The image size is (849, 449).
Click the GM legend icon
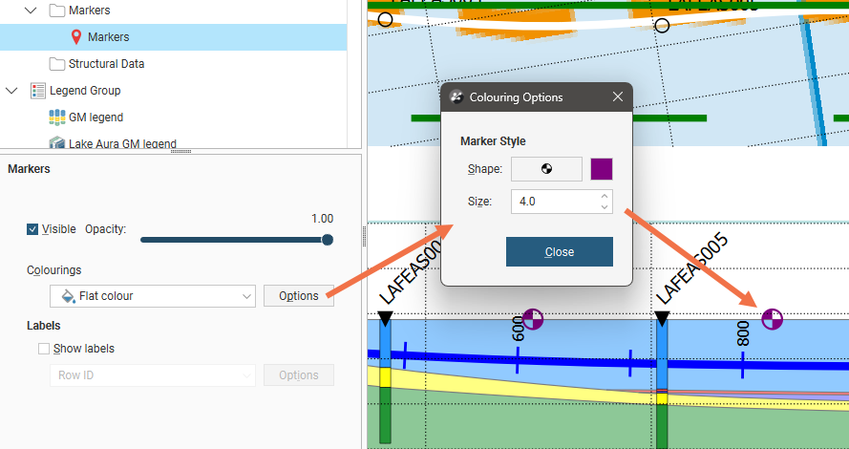(57, 118)
